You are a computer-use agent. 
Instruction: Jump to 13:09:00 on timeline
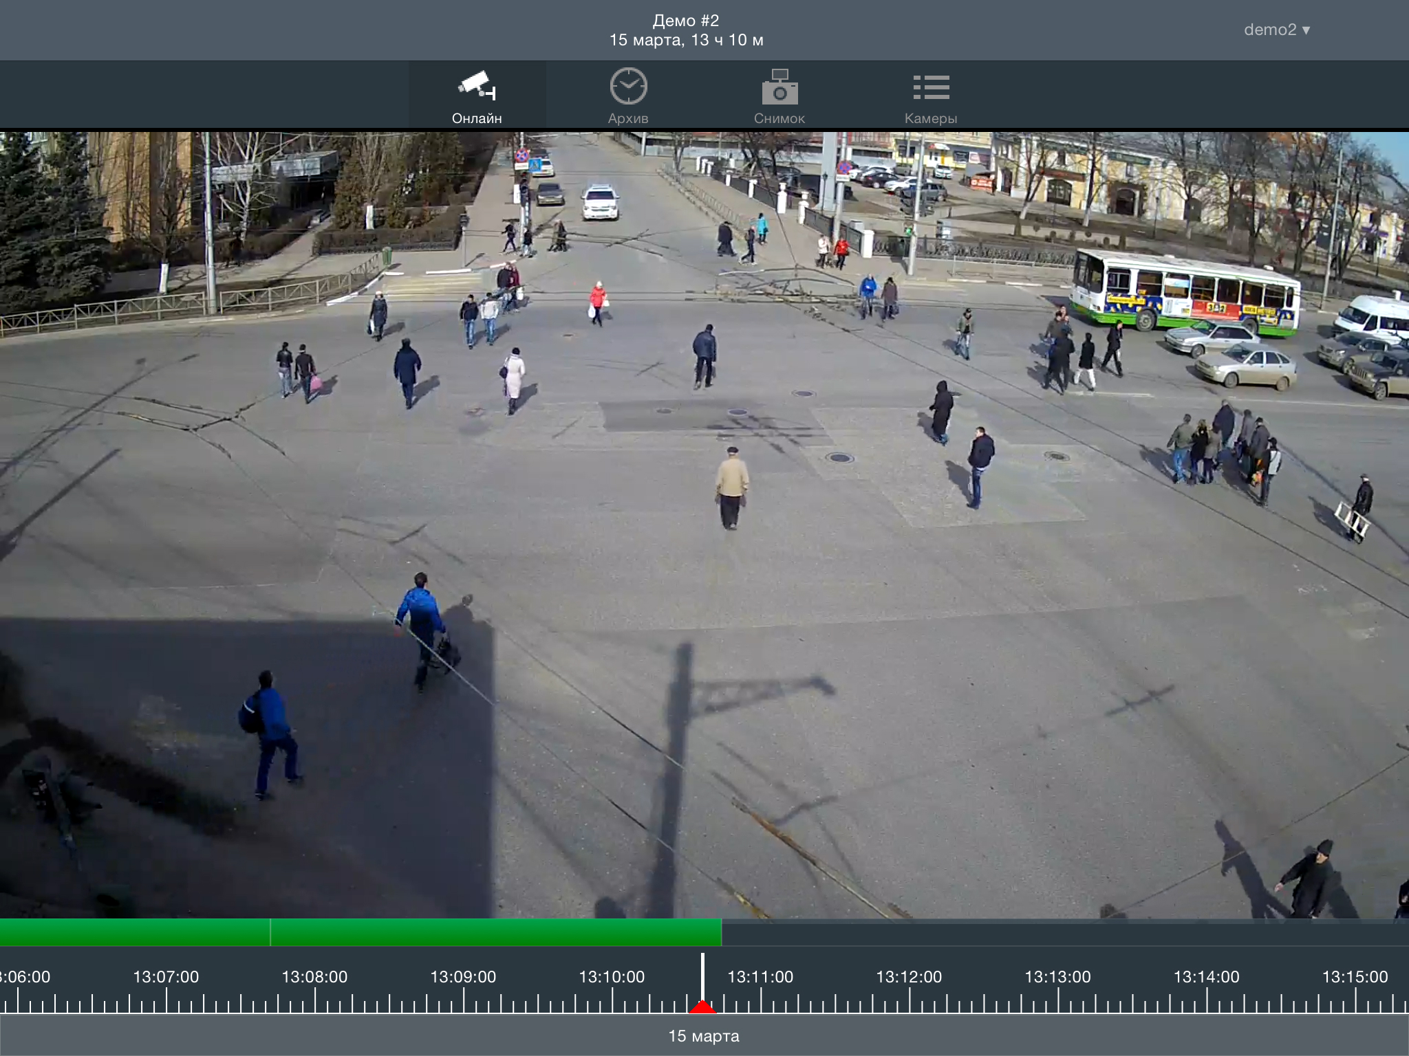[x=463, y=977]
